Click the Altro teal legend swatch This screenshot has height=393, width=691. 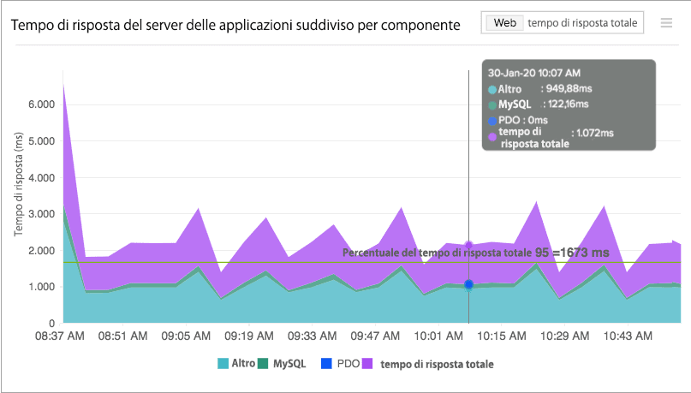(x=223, y=364)
